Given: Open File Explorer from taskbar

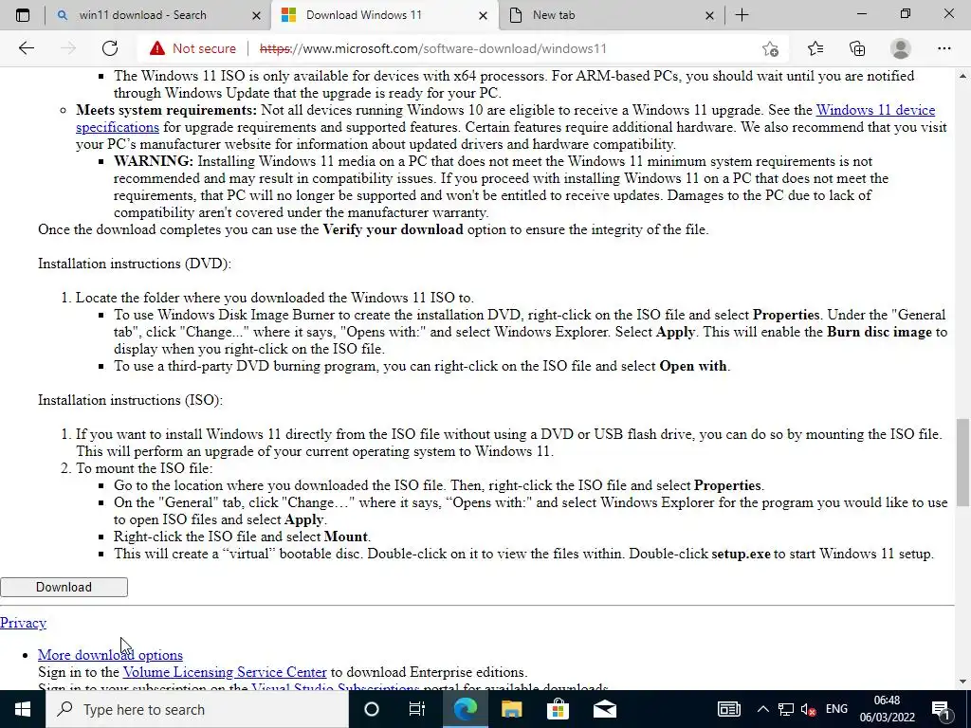Looking at the screenshot, I should pyautogui.click(x=511, y=709).
